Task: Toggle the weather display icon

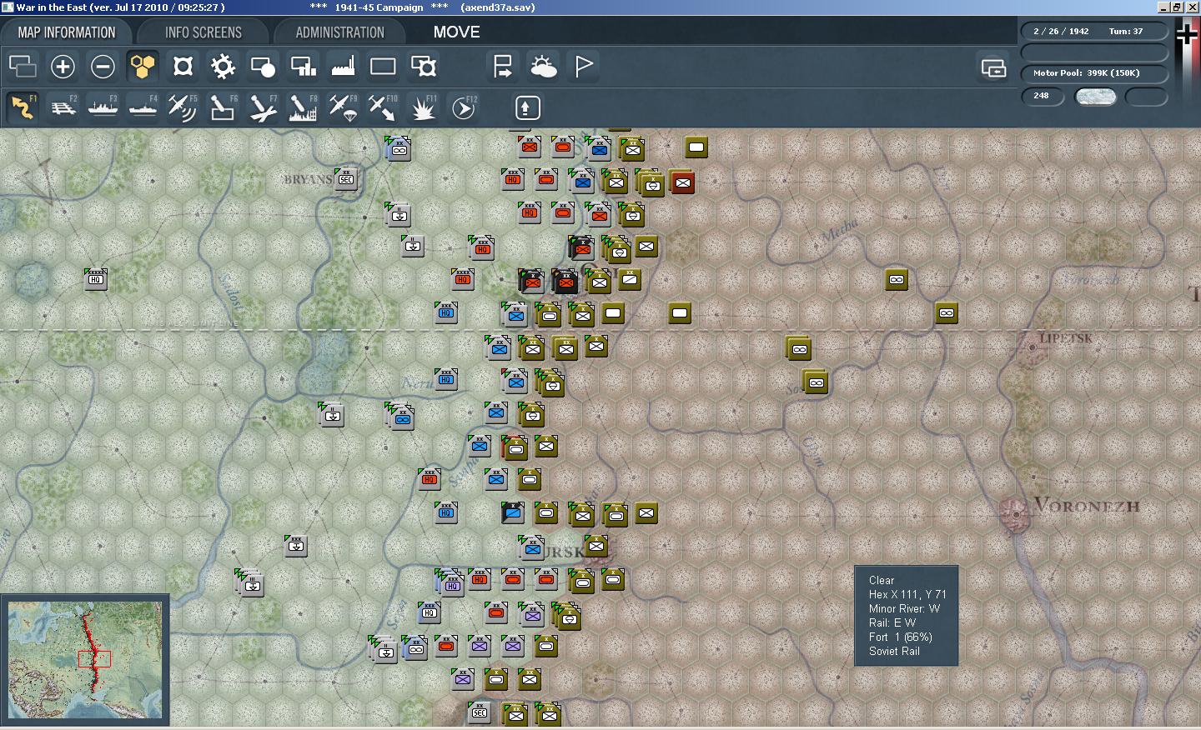Action: click(543, 66)
